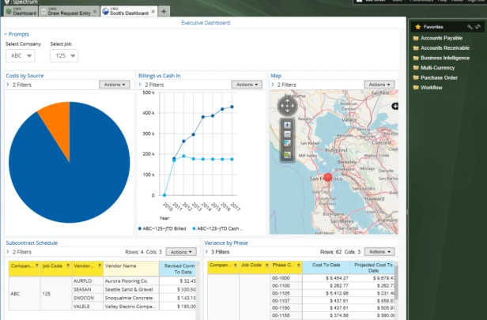This screenshot has height=320, width=487.
Task: Zoom out using the map minus icon
Action: coord(287,134)
